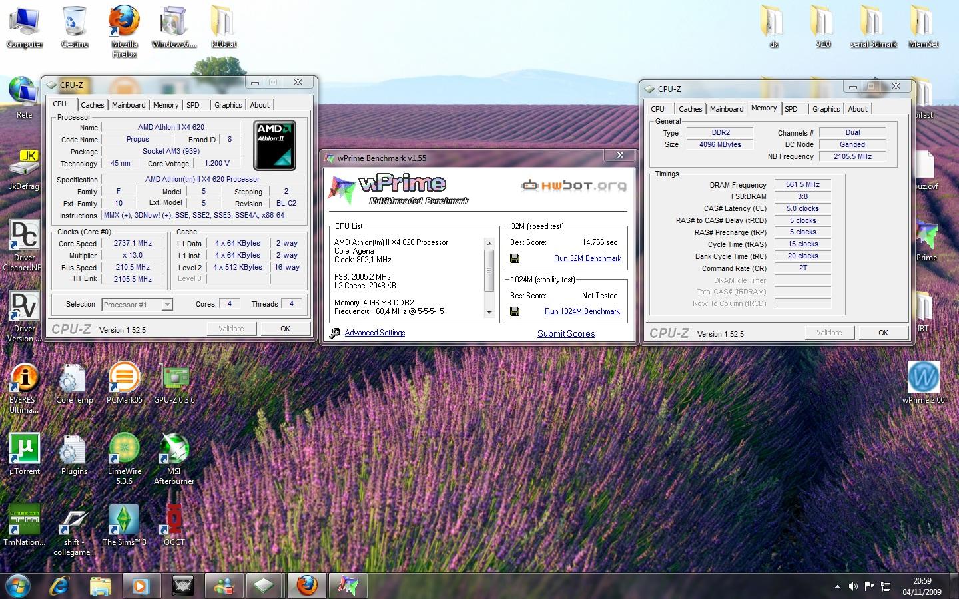Open MSI Afterburner desktop shortcut
The height and width of the screenshot is (599, 959).
pyautogui.click(x=174, y=459)
